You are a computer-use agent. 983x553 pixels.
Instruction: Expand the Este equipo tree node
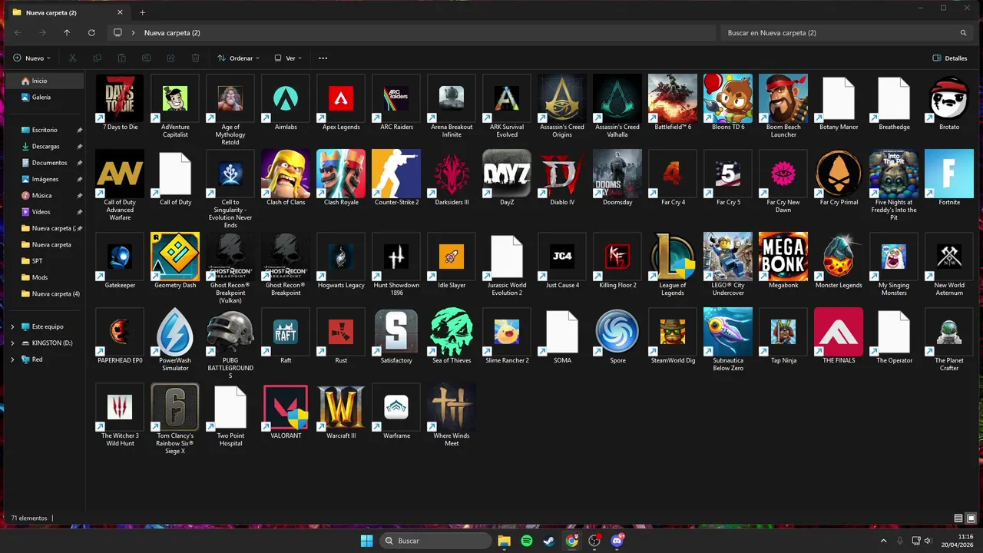12,326
